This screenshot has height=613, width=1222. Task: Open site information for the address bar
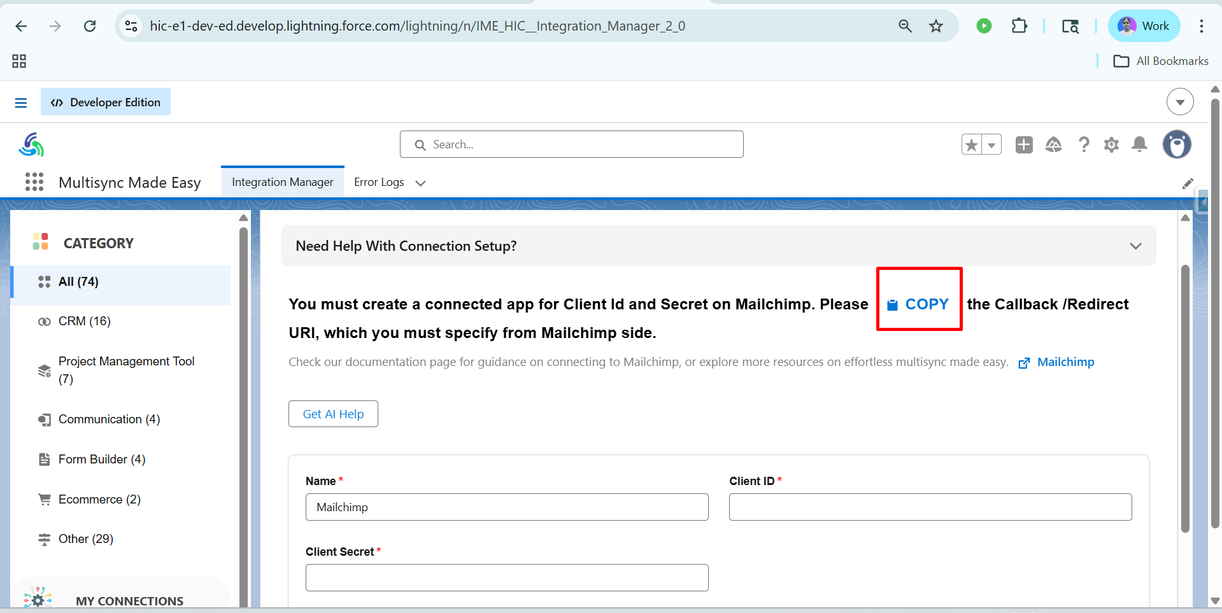pyautogui.click(x=131, y=26)
